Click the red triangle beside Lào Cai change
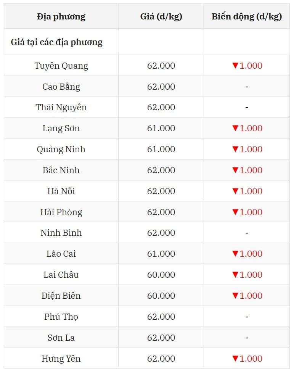The width and height of the screenshot is (294, 375). coord(235,254)
